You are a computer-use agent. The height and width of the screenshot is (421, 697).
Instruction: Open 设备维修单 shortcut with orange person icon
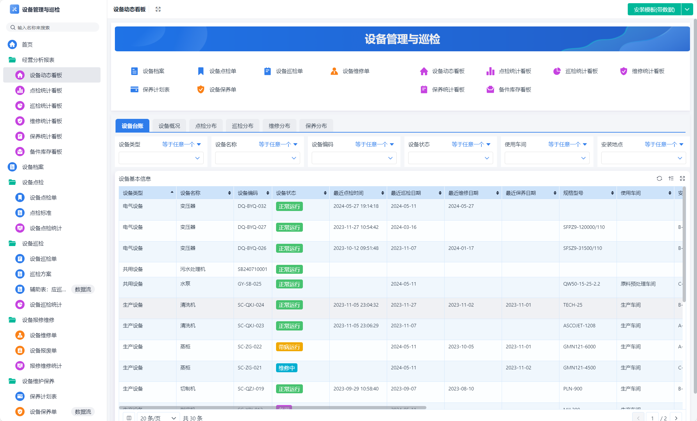(334, 71)
